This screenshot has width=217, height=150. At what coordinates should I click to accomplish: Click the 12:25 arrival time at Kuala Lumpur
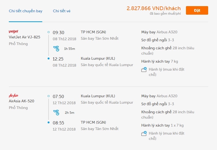[x=58, y=59]
